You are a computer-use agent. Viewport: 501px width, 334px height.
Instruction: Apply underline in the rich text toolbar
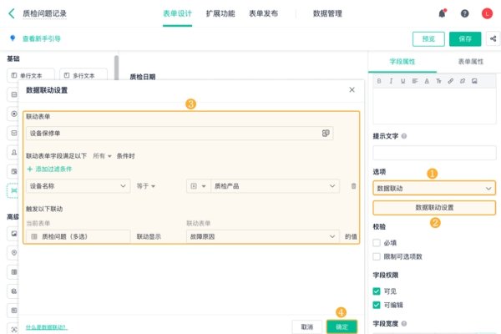pos(403,81)
